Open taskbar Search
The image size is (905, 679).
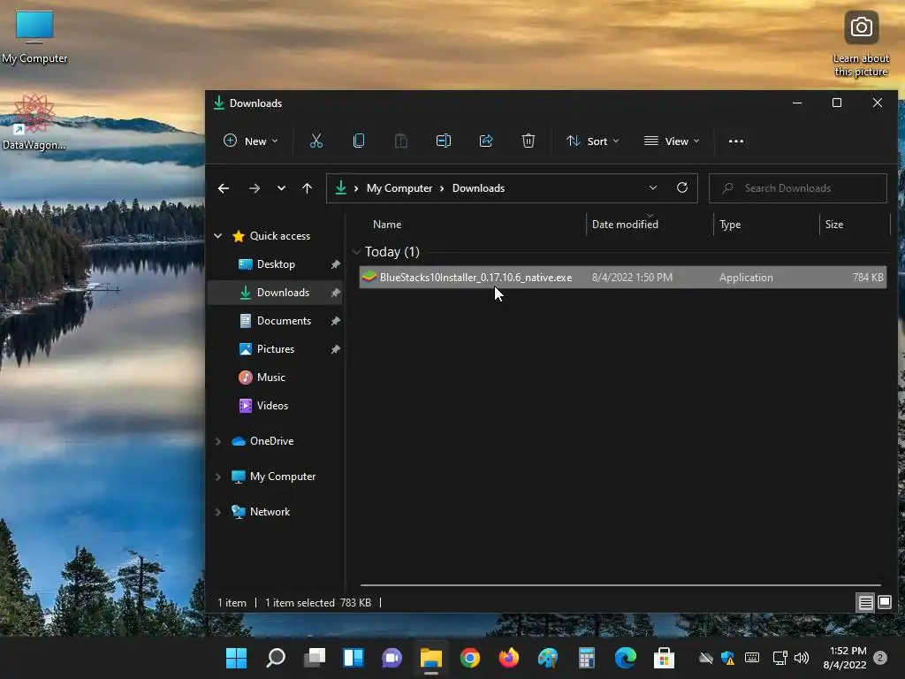click(276, 658)
